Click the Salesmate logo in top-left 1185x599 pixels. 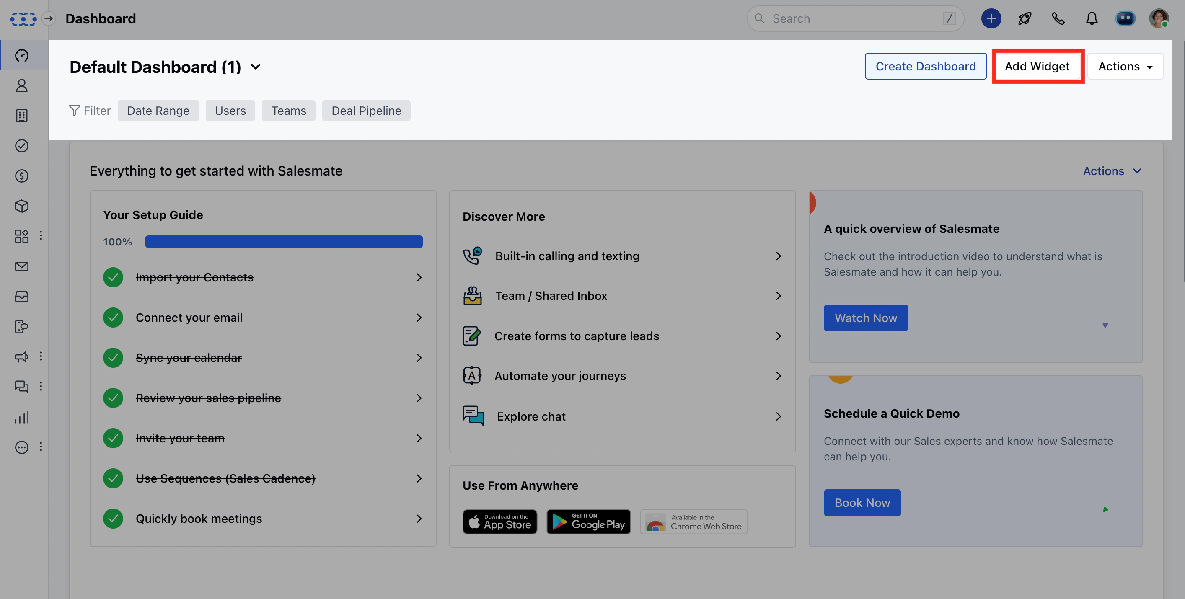click(x=23, y=19)
